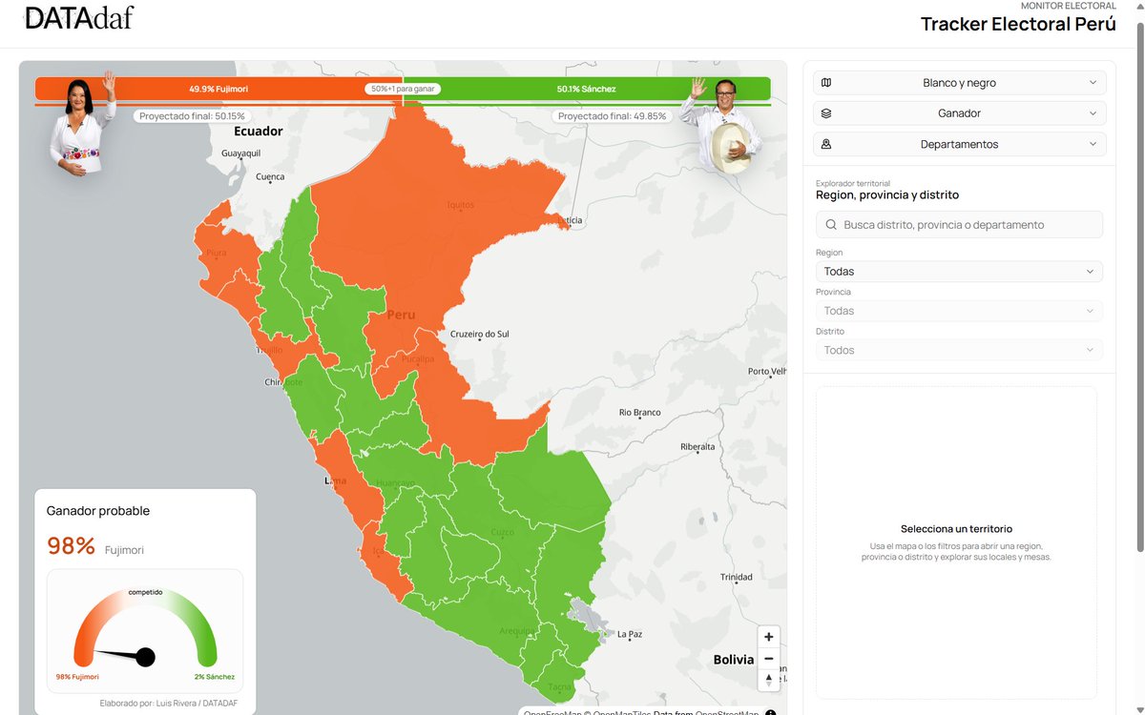Click the La Paz map label

pyautogui.click(x=630, y=634)
